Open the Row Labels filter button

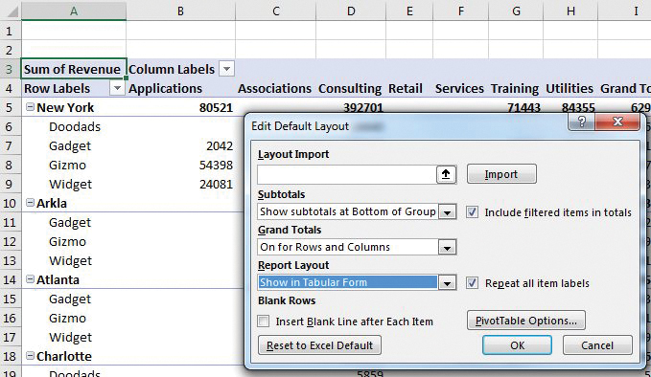[118, 88]
